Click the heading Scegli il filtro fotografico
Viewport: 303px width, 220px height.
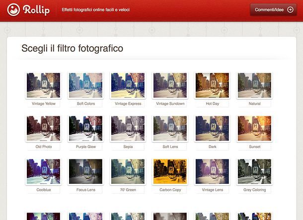point(72,48)
